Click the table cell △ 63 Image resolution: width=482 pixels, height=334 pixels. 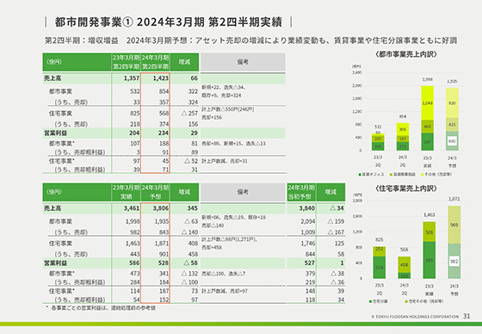pyautogui.click(x=191, y=221)
